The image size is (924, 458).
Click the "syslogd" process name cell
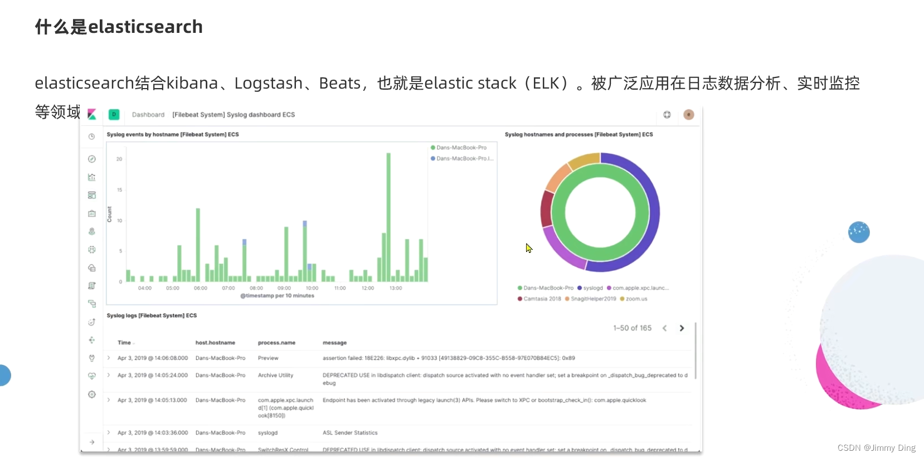268,432
